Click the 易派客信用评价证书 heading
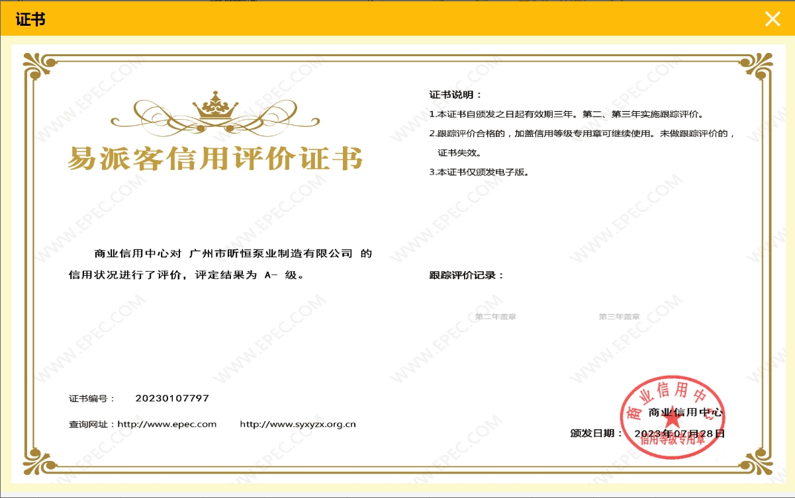 (215, 159)
